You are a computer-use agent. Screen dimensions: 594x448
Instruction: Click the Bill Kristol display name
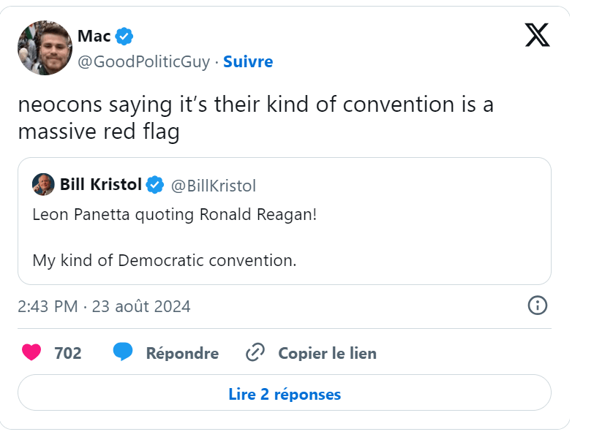[101, 185]
